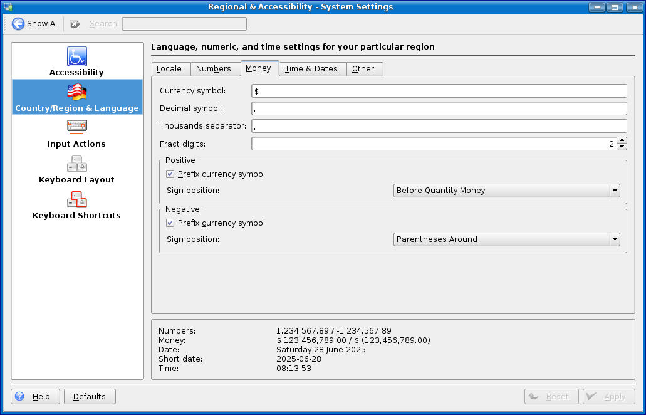This screenshot has height=415, width=646.
Task: Click the Help button
Action: 35,397
